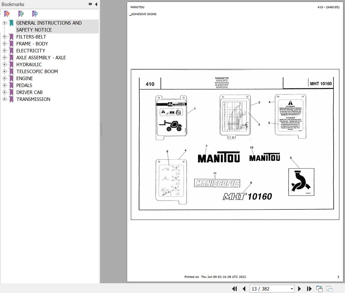Click the Printed on date footer text

[x=215, y=277]
